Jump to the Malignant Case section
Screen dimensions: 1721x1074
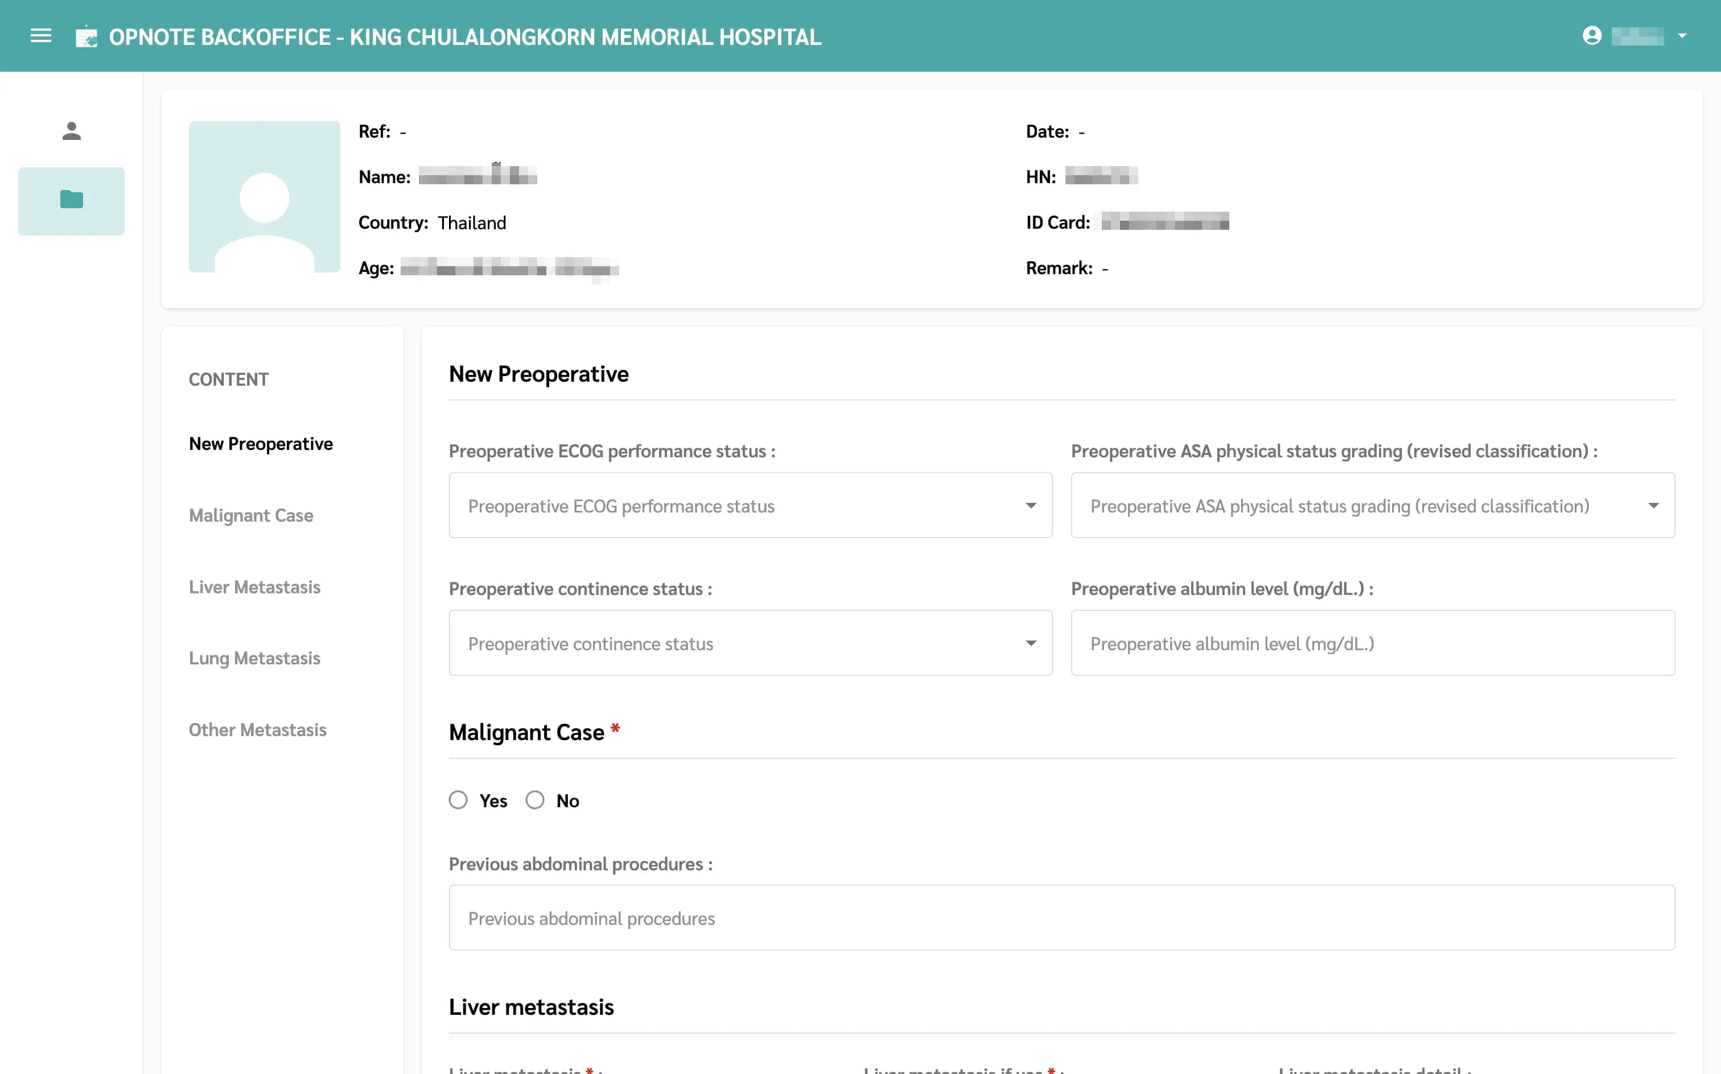click(x=251, y=516)
